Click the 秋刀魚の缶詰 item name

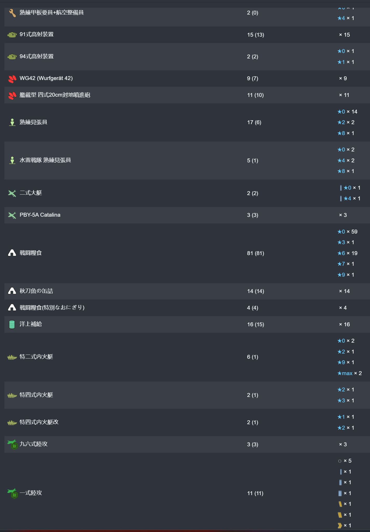36,291
